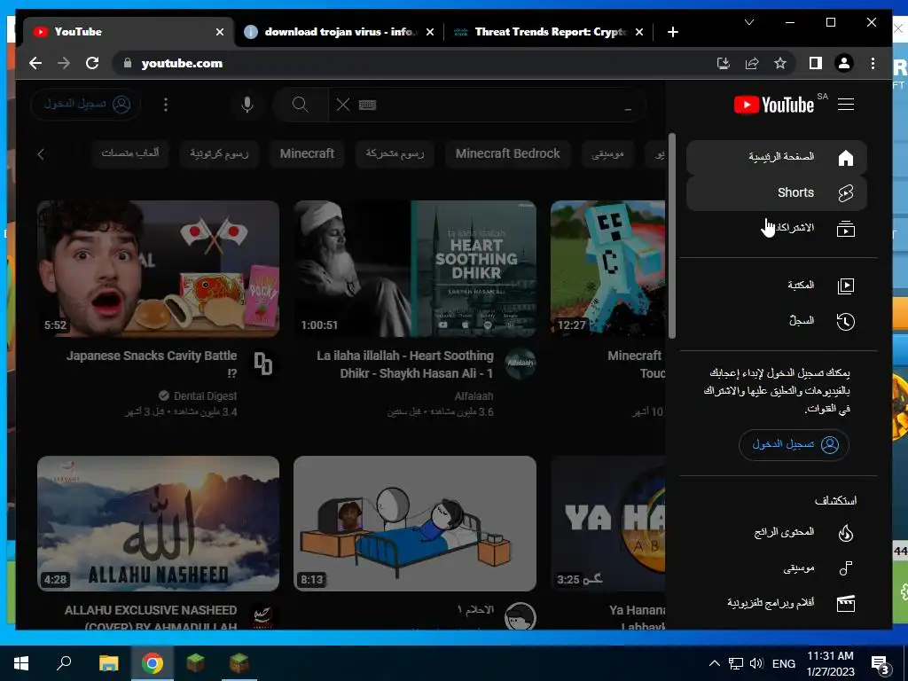Open the Windows Start menu

[21, 663]
